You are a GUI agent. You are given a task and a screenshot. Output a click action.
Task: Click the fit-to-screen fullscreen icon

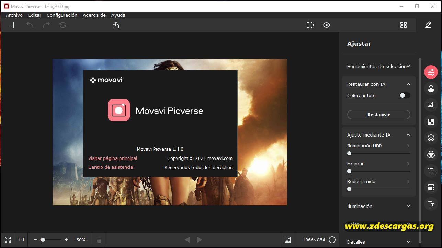(x=8, y=240)
